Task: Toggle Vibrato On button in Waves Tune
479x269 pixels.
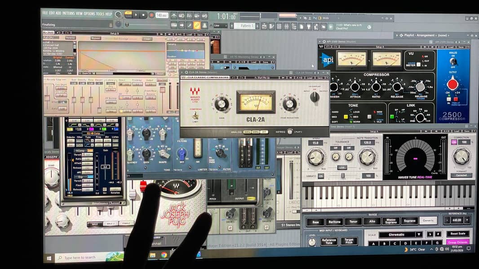Action: coord(321,176)
